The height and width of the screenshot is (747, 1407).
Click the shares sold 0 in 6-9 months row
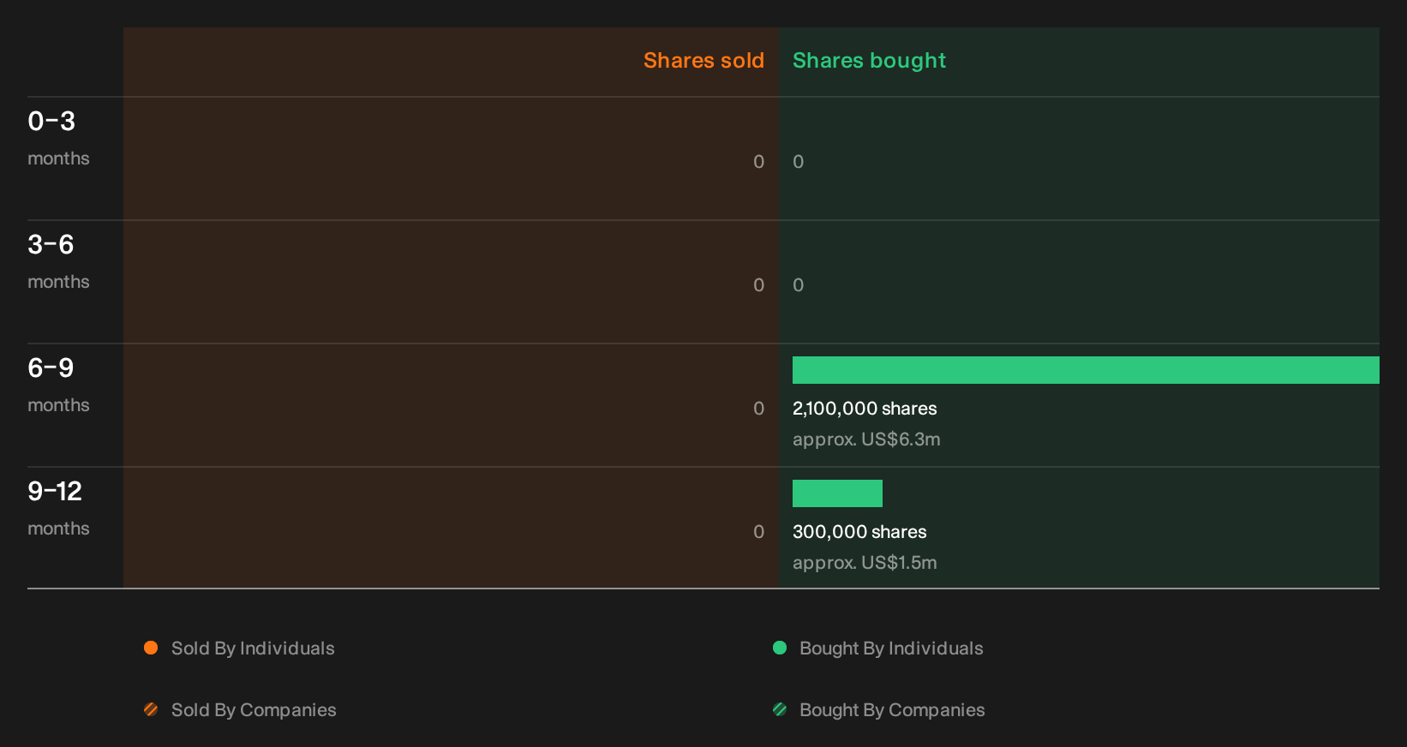(758, 409)
